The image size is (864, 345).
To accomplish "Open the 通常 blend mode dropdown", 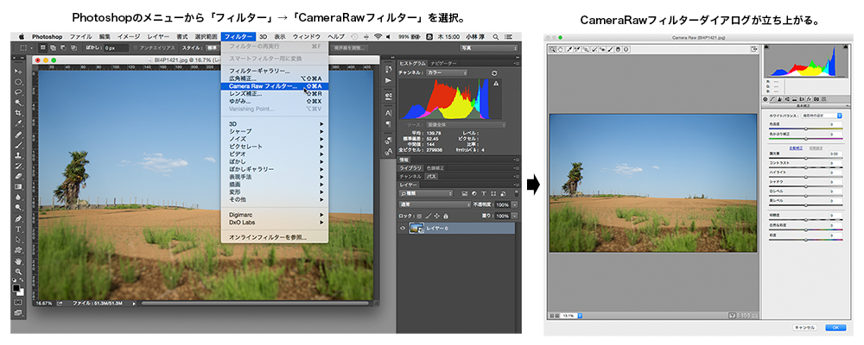I will [x=435, y=204].
